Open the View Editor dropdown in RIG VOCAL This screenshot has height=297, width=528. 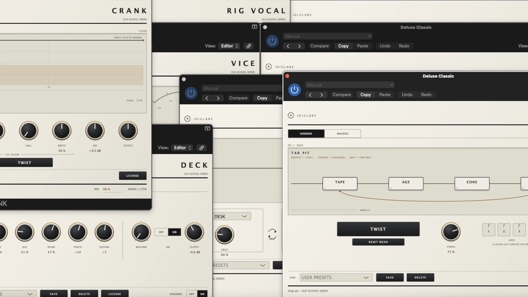point(229,46)
